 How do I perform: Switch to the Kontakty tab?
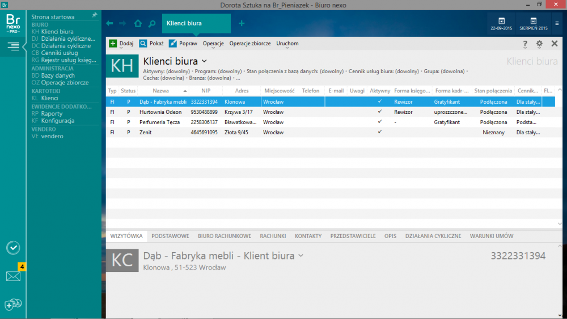[308, 236]
